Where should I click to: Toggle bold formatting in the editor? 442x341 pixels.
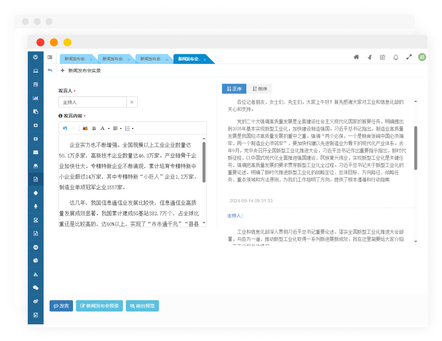[x=94, y=128]
